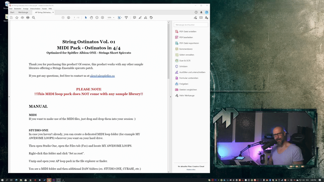
Task: Open the Kommentieren tool
Action: (184, 49)
